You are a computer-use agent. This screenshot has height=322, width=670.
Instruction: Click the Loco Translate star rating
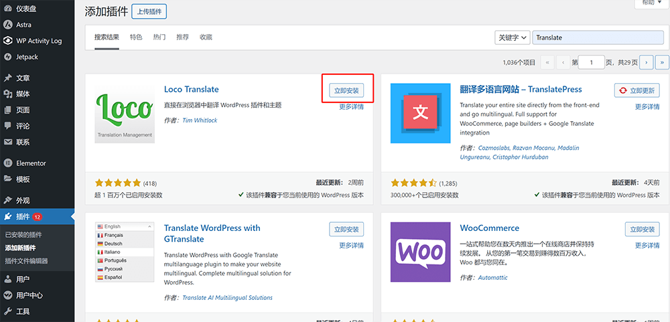(x=117, y=183)
